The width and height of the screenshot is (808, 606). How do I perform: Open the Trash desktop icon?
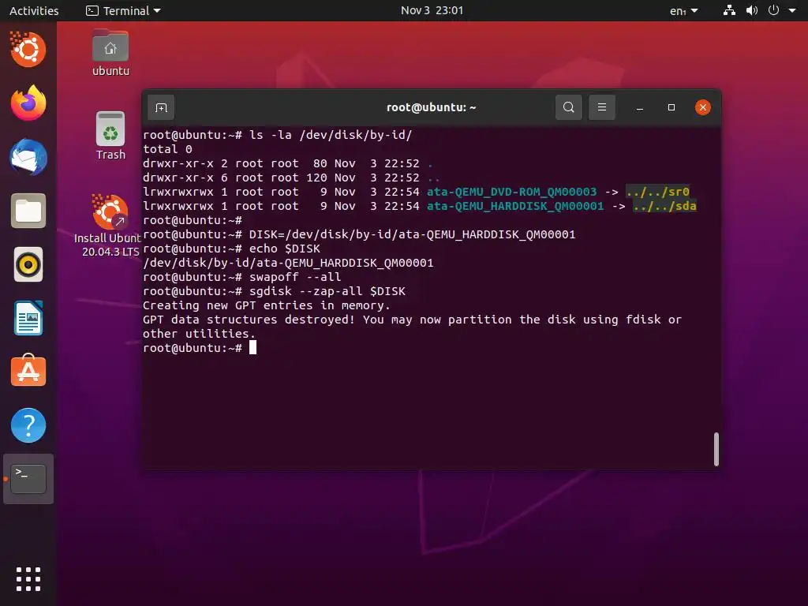tap(110, 136)
